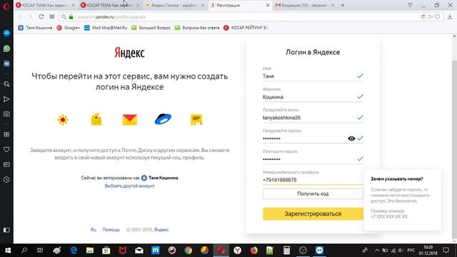Open Вопросы без ответа bookmark
This screenshot has width=457, height=257.
197,28
